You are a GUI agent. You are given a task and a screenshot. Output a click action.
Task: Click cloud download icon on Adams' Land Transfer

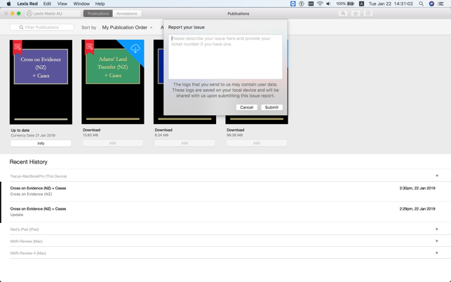pyautogui.click(x=135, y=48)
